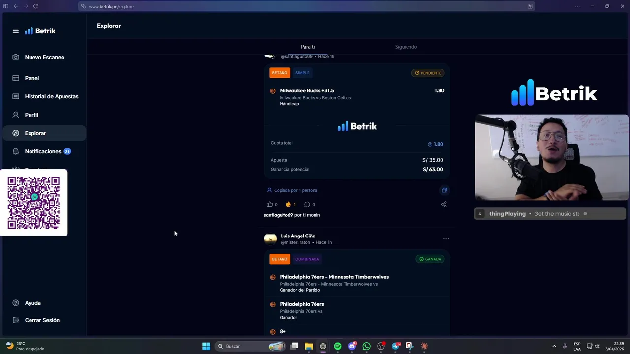Select Explorar in the sidebar

pos(43,133)
